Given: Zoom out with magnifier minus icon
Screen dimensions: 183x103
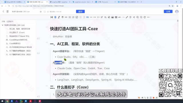Looking at the screenshot, I should (141, 17).
